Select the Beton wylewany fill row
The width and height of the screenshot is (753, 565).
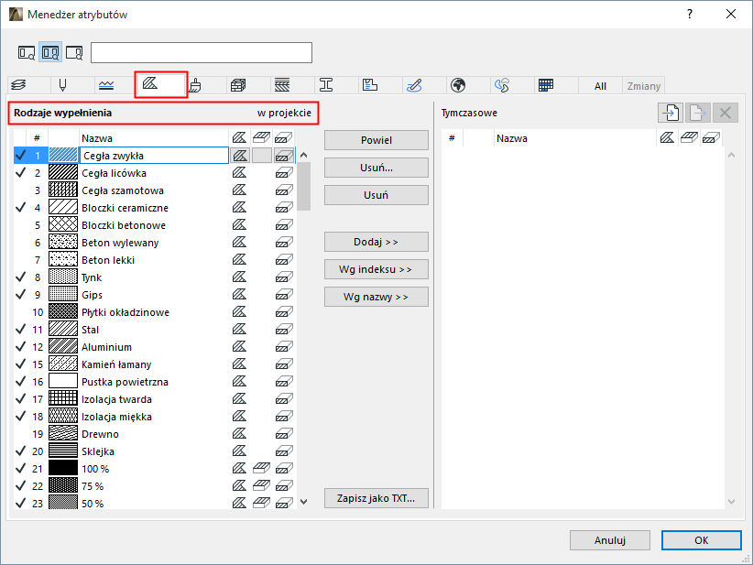(154, 243)
